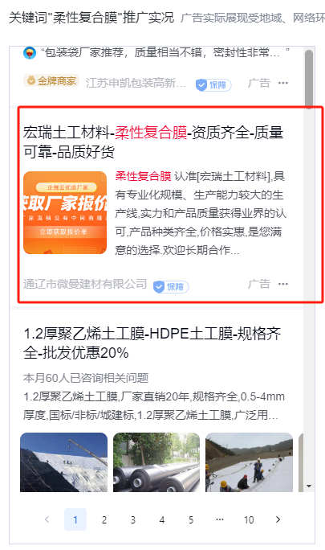Click the 保障 shield badge beside 江苏申凯包装
This screenshot has width=325, height=550.
tap(213, 84)
